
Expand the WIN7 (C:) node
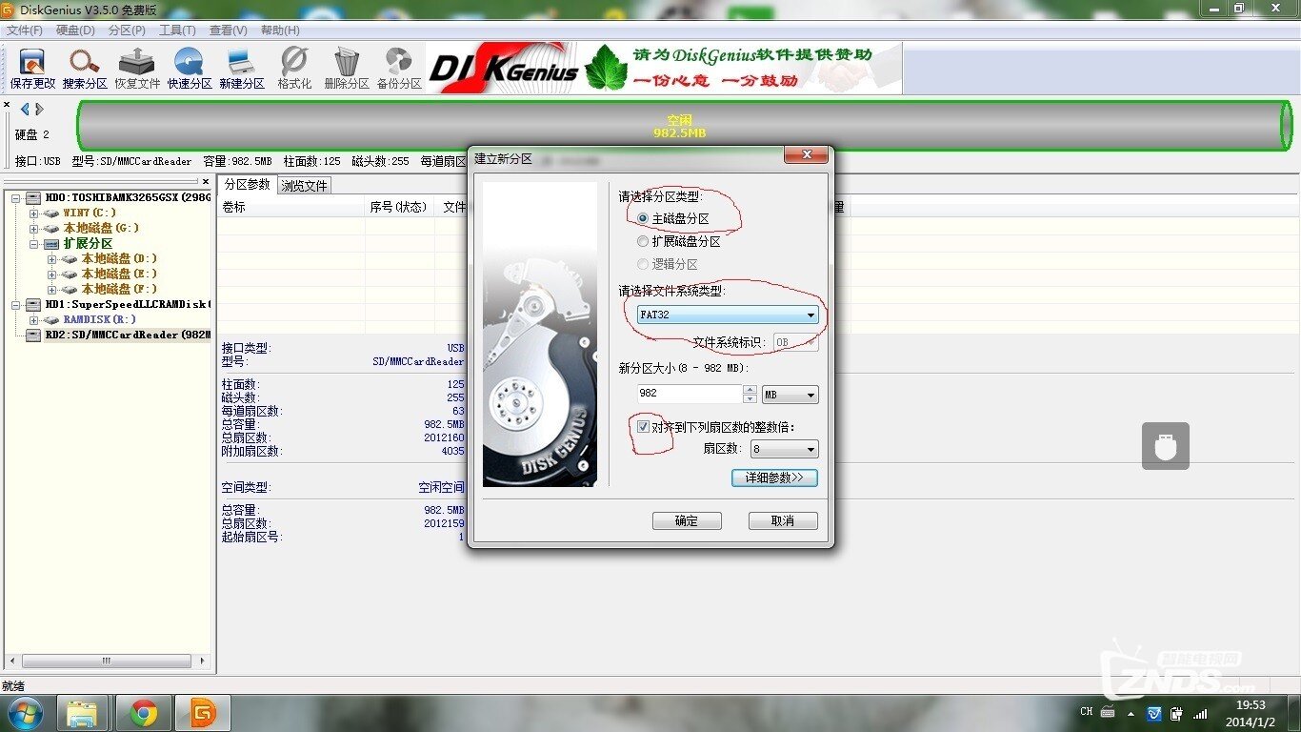[x=34, y=213]
